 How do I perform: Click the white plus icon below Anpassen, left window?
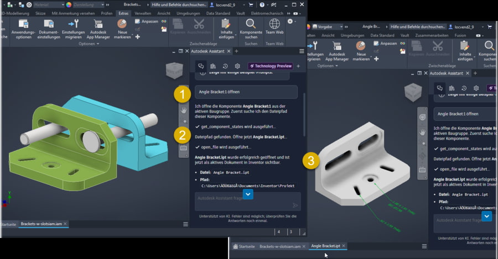tap(138, 37)
